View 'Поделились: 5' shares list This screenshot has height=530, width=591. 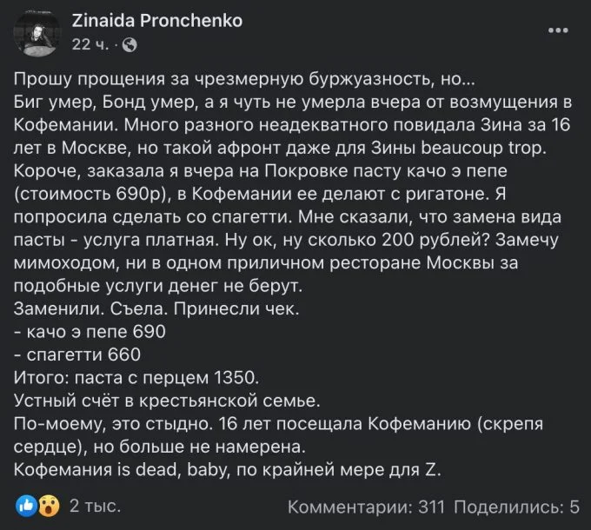pos(516,507)
